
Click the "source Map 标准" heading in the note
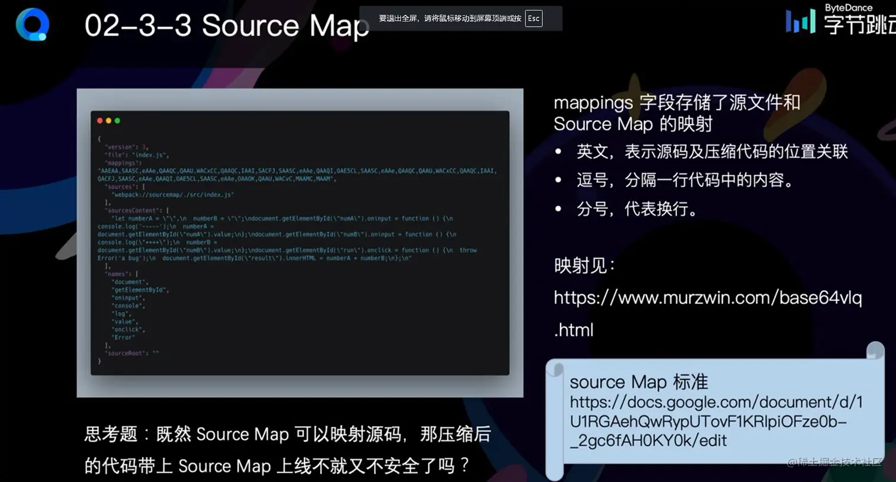coord(639,382)
